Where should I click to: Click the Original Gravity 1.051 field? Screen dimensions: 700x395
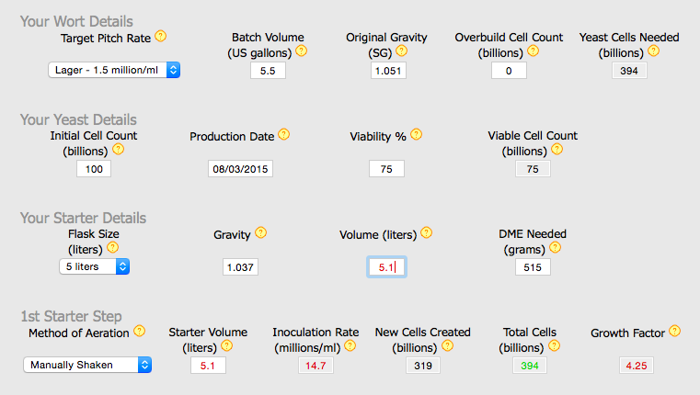coord(388,71)
